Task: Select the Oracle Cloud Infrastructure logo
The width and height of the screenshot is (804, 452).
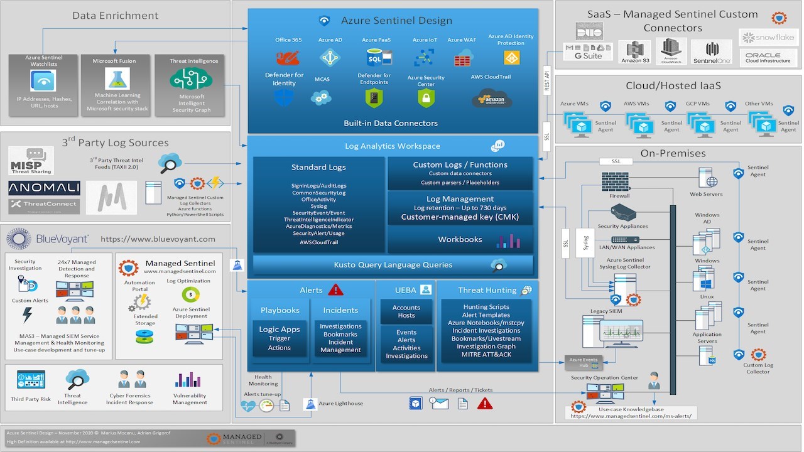Action: [x=768, y=58]
